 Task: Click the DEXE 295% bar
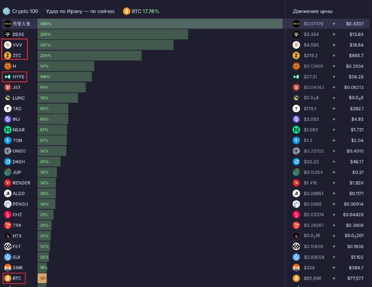coord(113,34)
